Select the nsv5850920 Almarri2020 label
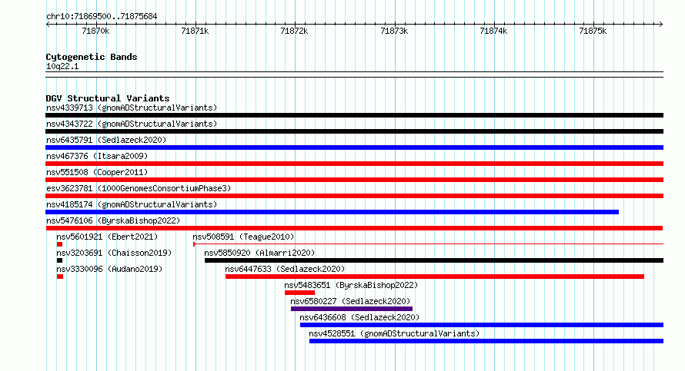The image size is (685, 371). tap(259, 253)
